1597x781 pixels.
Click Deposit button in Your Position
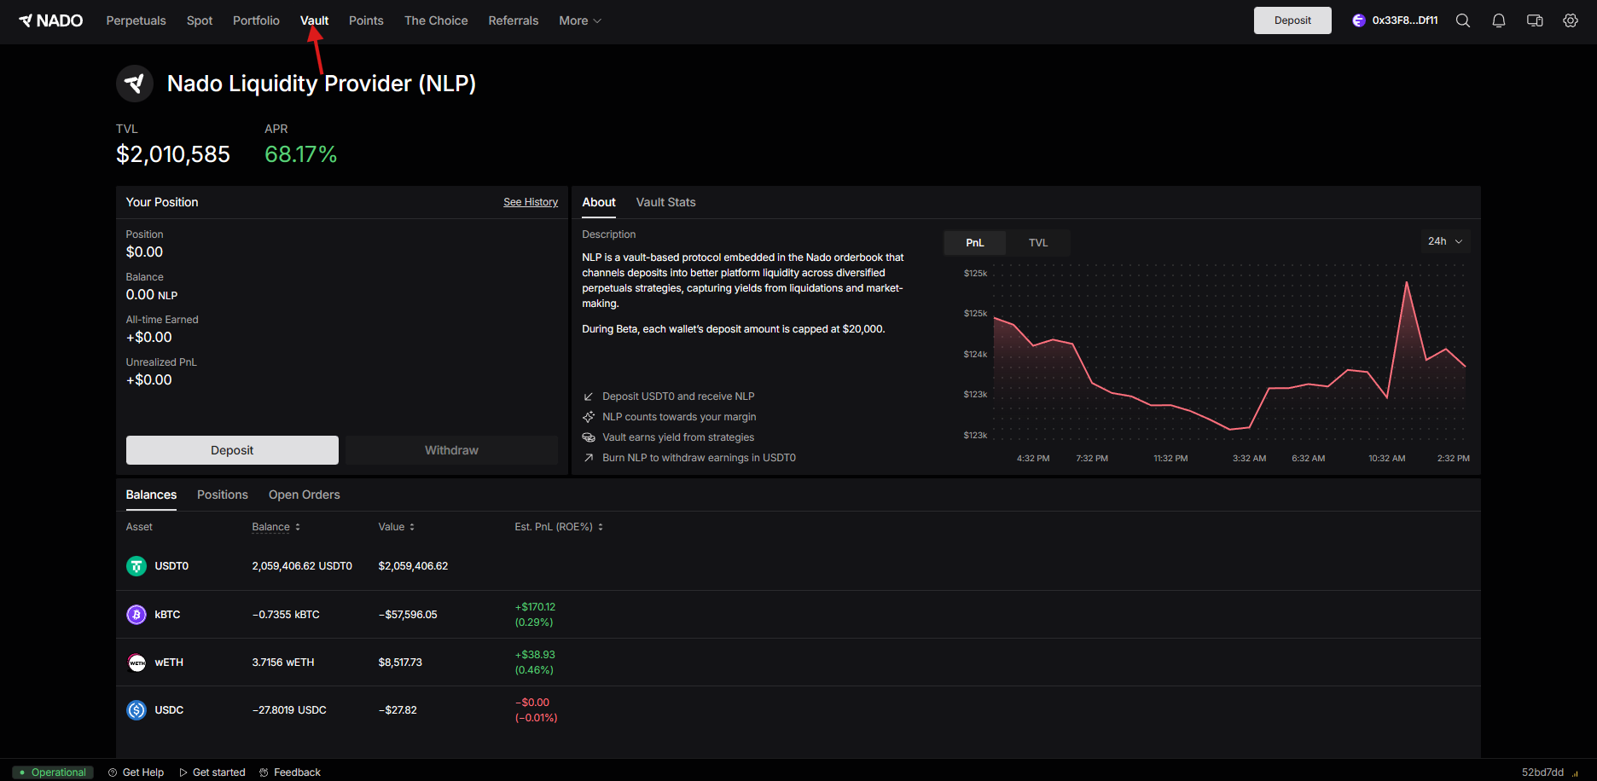232,450
